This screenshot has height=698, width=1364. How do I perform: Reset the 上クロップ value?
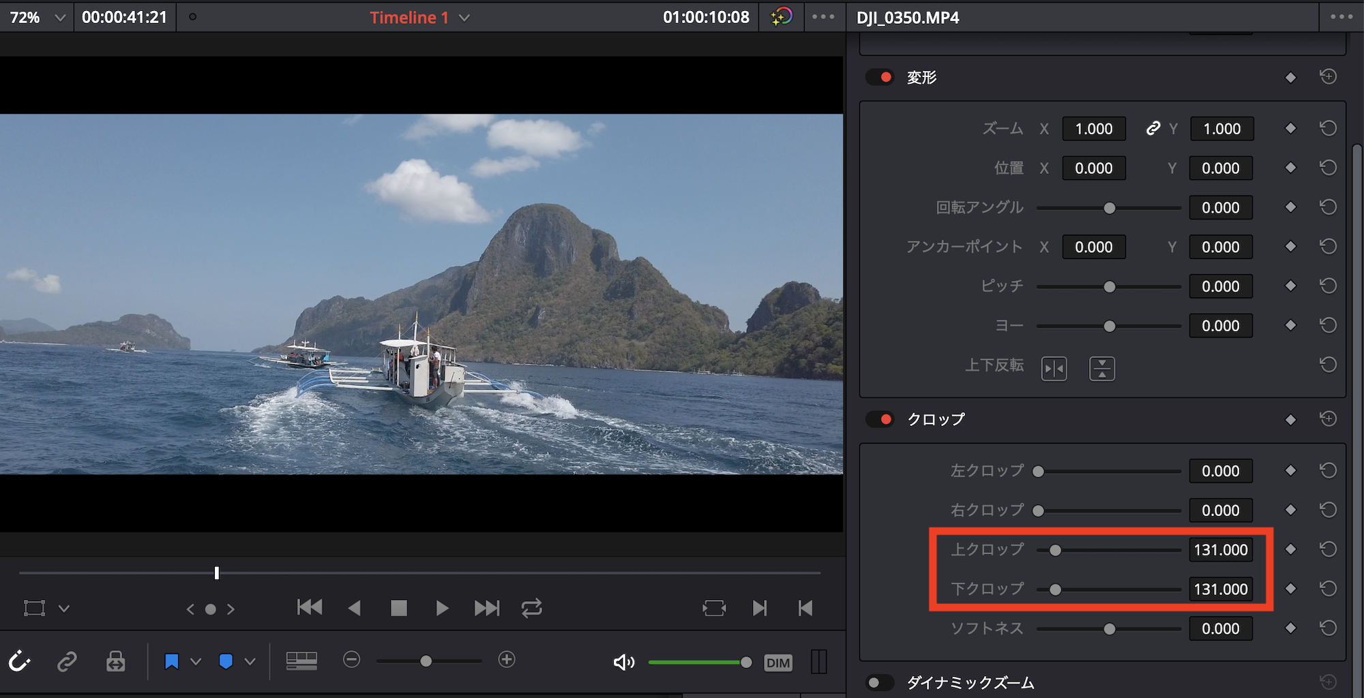(1328, 549)
